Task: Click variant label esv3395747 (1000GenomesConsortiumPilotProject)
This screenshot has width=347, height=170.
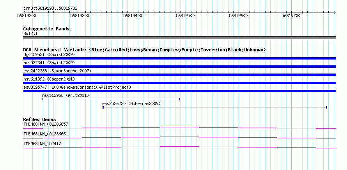Action: click(x=77, y=87)
